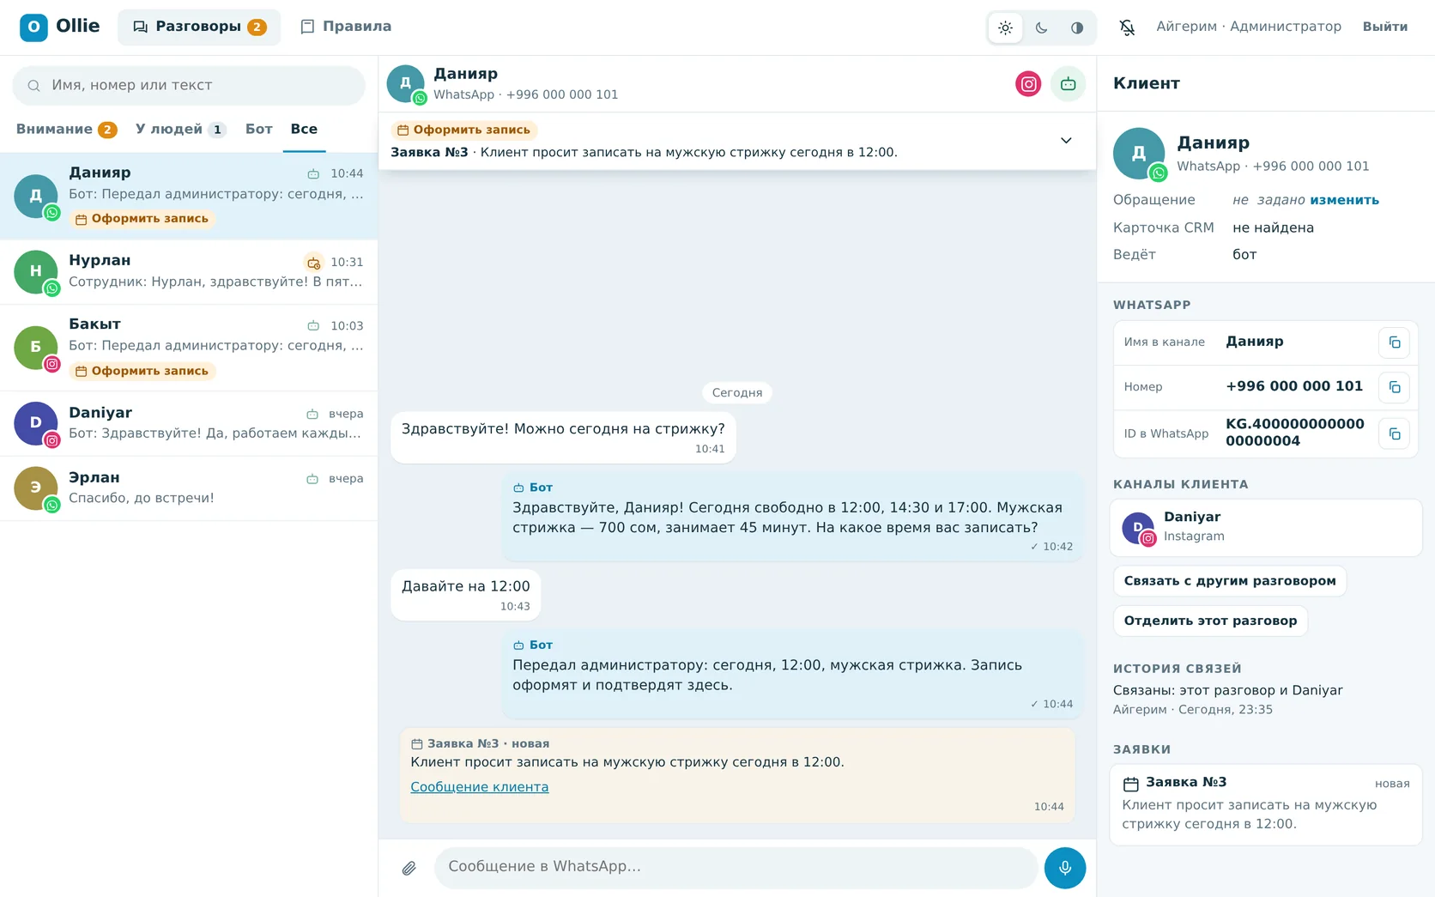This screenshot has height=897, width=1435.
Task: Open the Разговоры tab
Action: tap(199, 27)
